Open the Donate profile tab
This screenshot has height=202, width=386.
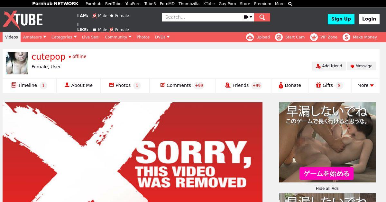pyautogui.click(x=290, y=85)
